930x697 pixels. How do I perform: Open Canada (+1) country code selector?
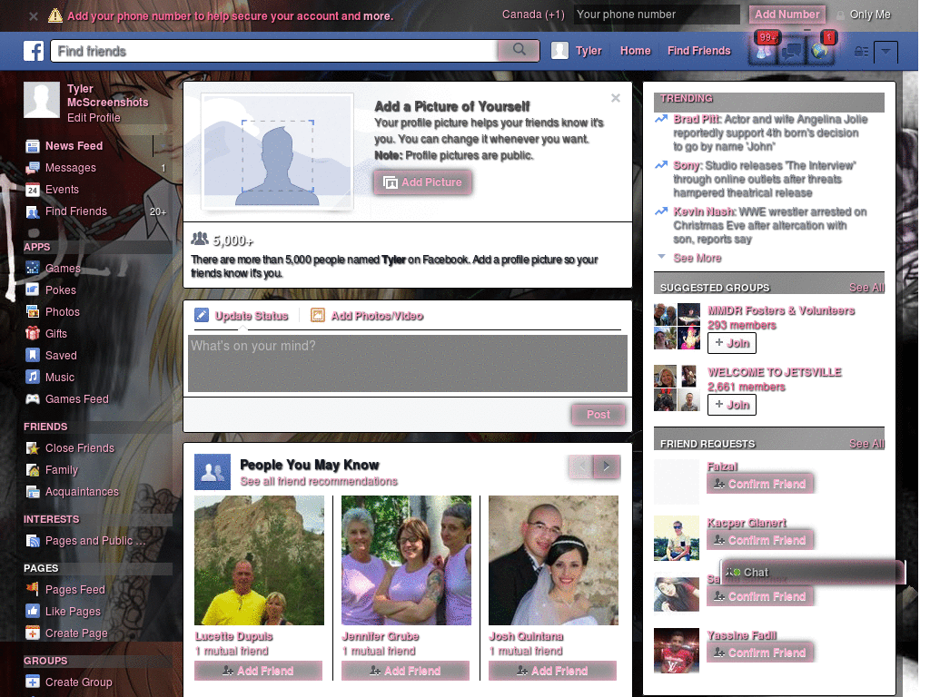pos(533,15)
